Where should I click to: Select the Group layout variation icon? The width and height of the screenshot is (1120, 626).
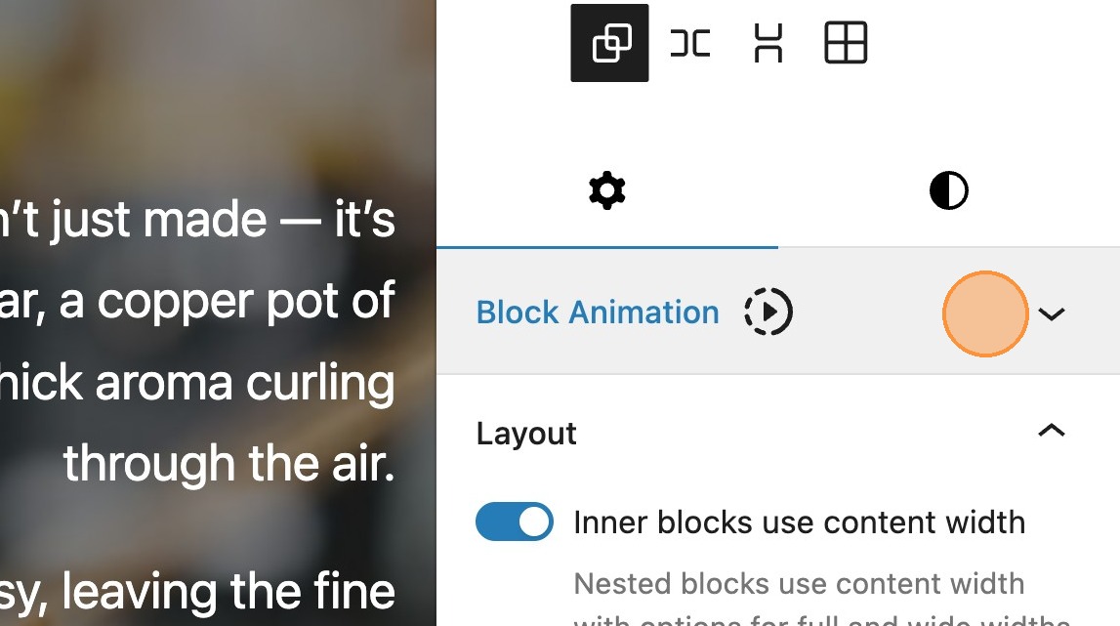point(610,43)
